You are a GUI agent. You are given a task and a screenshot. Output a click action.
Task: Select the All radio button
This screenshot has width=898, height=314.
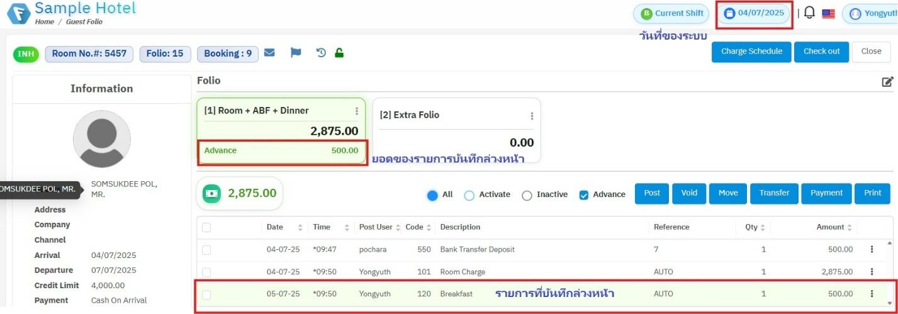[432, 195]
